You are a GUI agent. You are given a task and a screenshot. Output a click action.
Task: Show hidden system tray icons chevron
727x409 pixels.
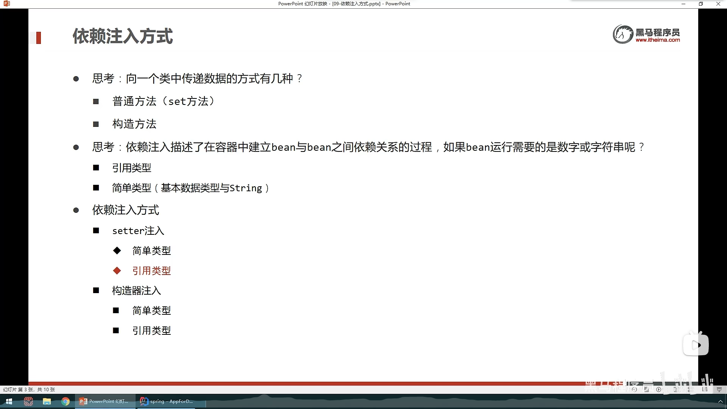pyautogui.click(x=721, y=401)
